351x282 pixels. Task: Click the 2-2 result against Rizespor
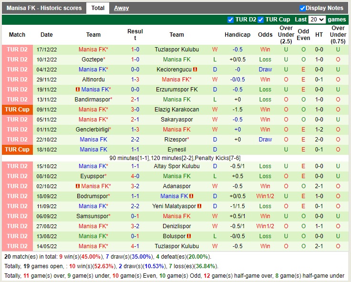coord(135,140)
